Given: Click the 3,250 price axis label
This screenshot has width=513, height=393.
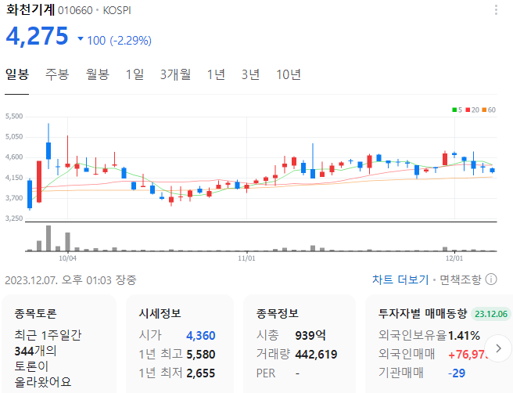Looking at the screenshot, I should click(x=14, y=218).
